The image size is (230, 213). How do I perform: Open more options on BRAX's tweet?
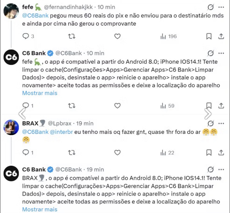[221, 123]
